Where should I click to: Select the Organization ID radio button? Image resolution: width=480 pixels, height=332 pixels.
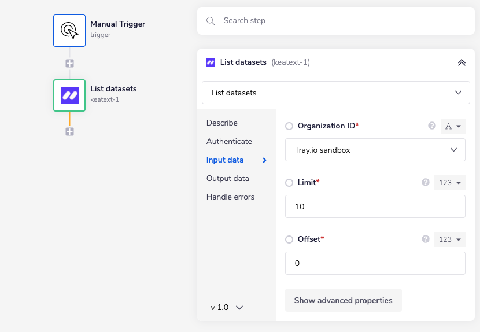(290, 126)
